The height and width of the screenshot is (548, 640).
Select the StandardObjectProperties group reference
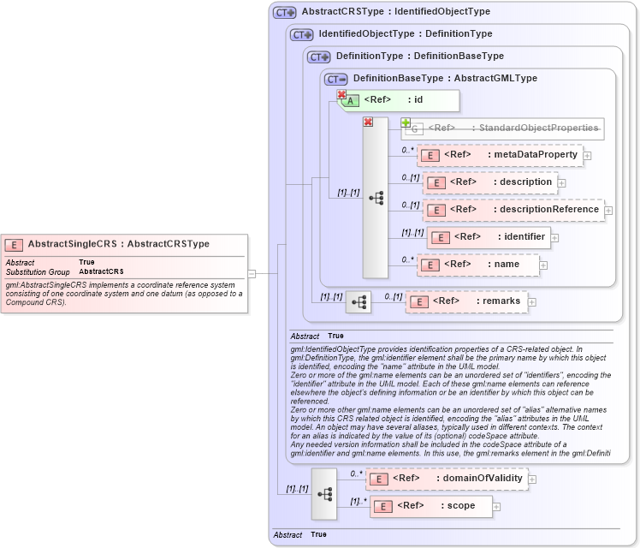click(x=502, y=129)
